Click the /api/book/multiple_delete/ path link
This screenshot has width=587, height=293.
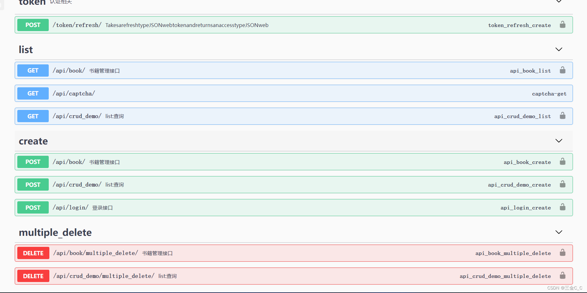(x=96, y=253)
